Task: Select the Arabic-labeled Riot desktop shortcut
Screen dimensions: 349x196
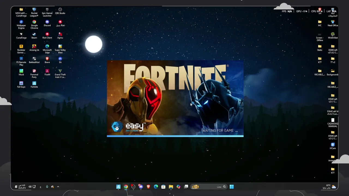Action: tap(60, 23)
